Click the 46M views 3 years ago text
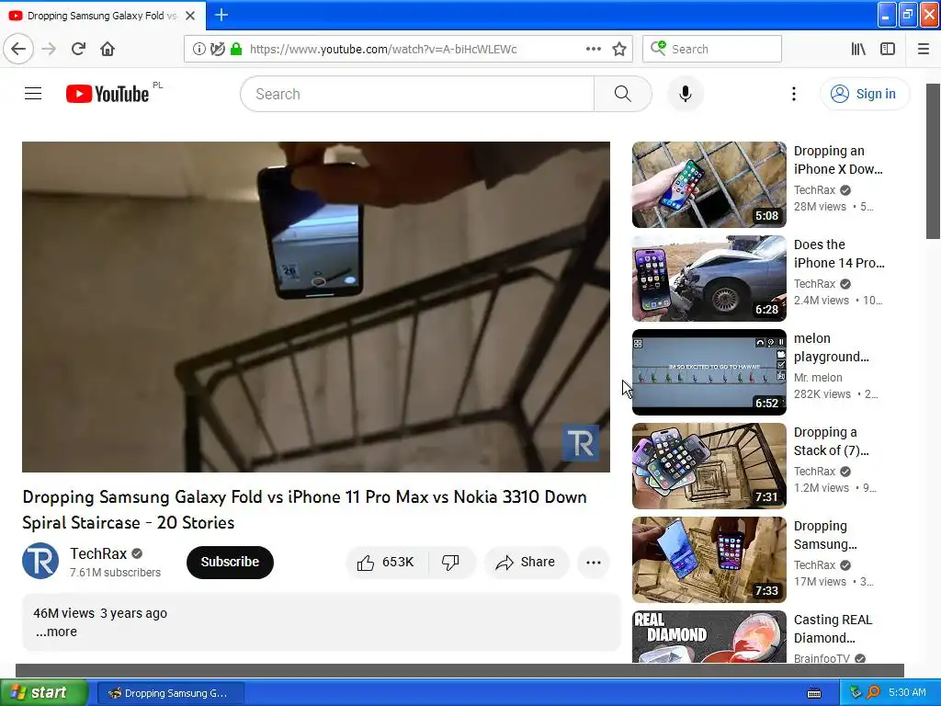The width and height of the screenshot is (941, 706). [x=100, y=613]
